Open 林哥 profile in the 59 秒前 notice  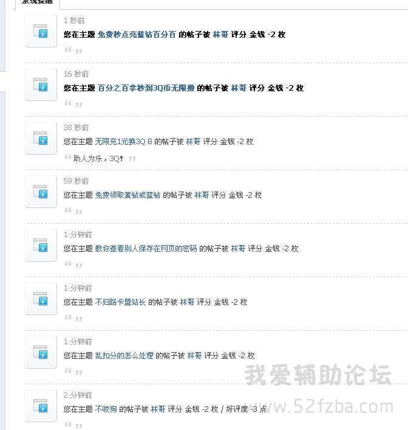202,195
